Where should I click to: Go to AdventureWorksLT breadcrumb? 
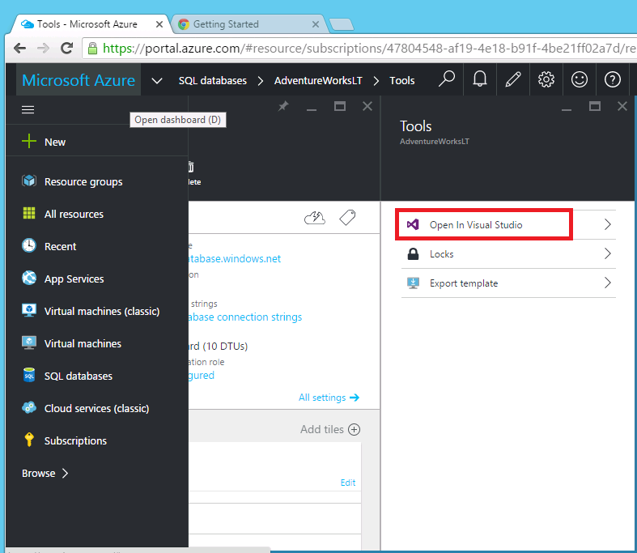(x=318, y=80)
